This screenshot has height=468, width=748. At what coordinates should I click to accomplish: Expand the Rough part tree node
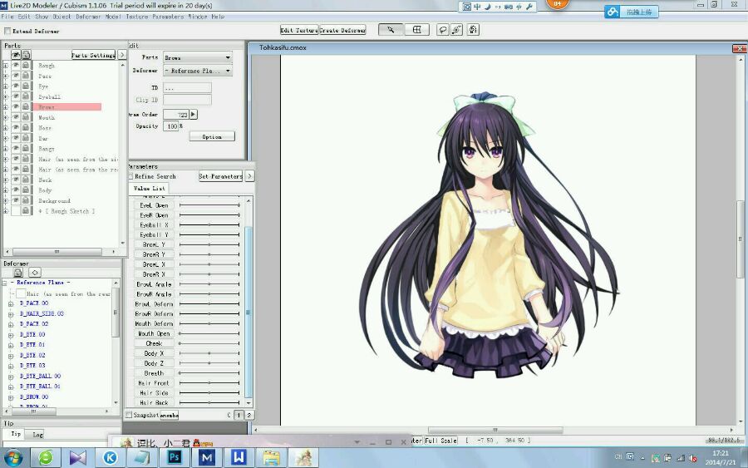(6, 66)
